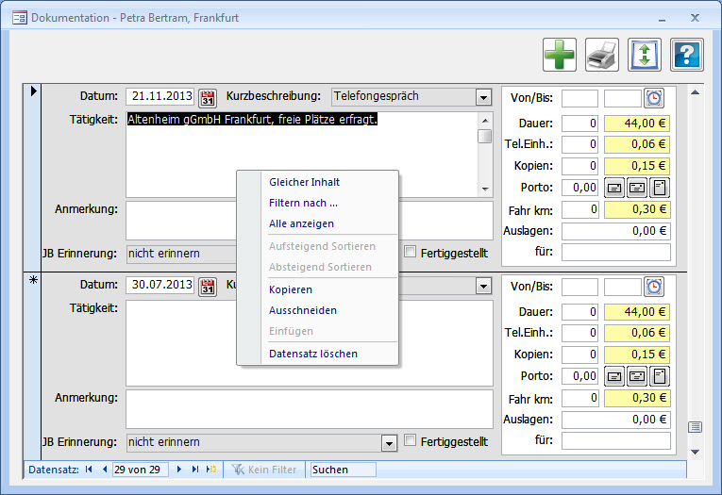Check Fertiggestellt in the second record
Image resolution: width=722 pixels, height=495 pixels.
pyautogui.click(x=410, y=440)
